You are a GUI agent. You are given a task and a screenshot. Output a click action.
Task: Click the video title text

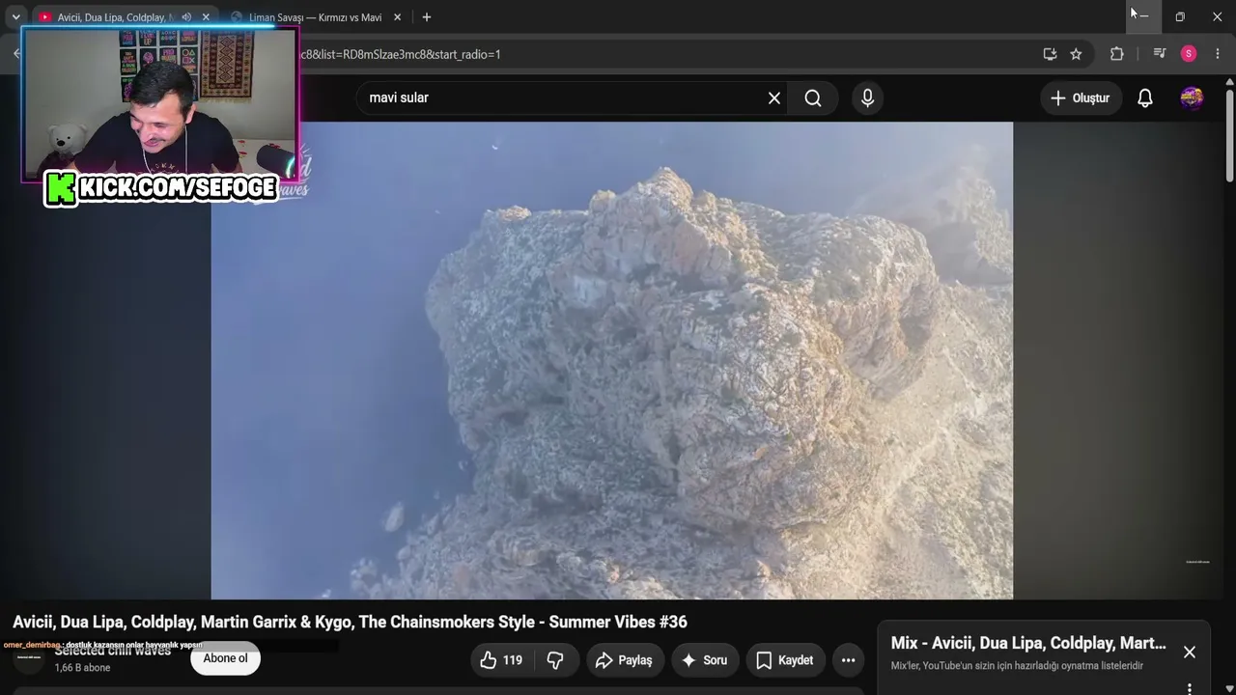pyautogui.click(x=350, y=623)
